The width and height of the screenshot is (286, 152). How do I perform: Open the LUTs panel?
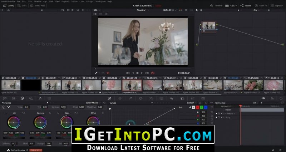pos(22,6)
